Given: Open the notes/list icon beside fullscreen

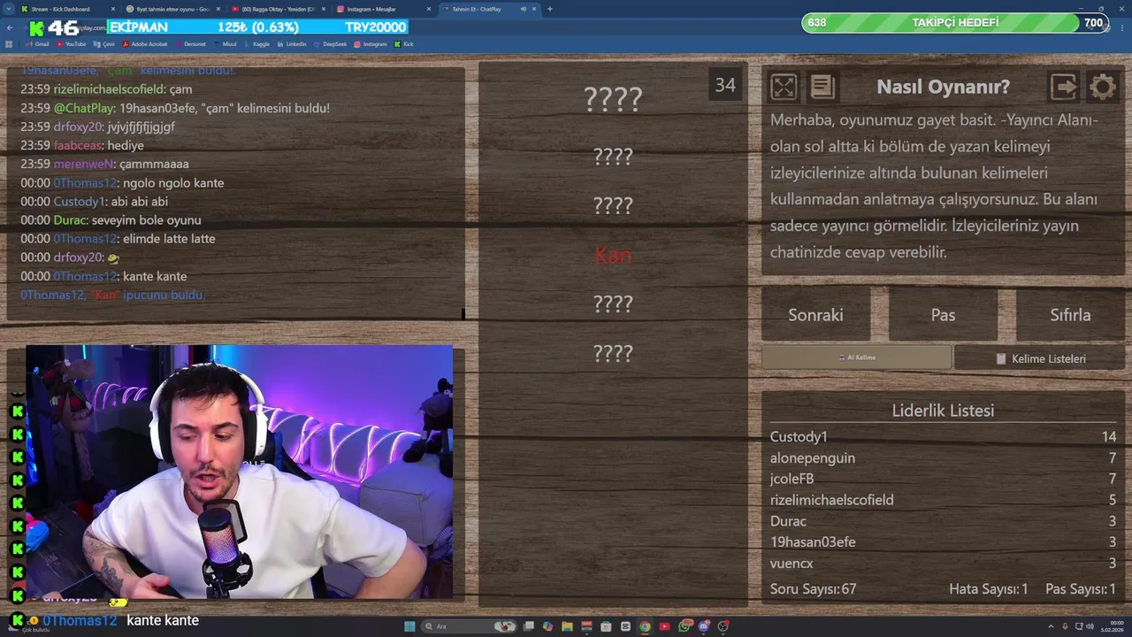Looking at the screenshot, I should point(822,86).
